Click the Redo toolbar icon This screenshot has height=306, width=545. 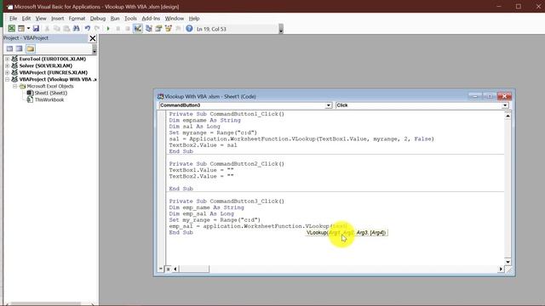click(97, 29)
